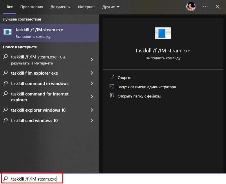Image resolution: width=226 pixels, height=184 pixels.
Task: Select suggestion taskkill command in windows
Action: (50, 84)
